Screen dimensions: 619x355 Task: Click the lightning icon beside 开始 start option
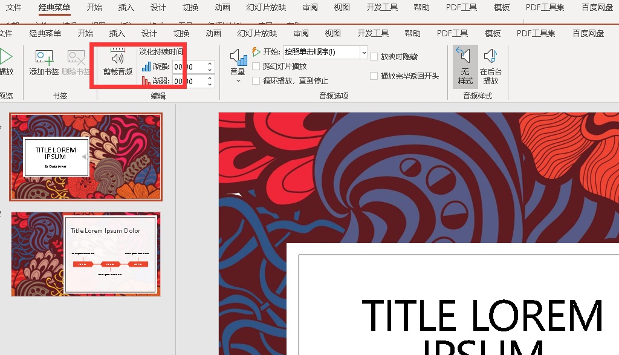(256, 52)
